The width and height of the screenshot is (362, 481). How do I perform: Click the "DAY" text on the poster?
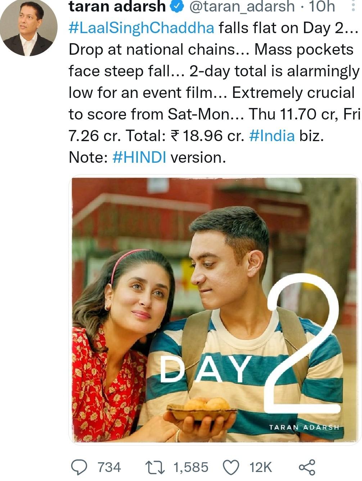(205, 370)
